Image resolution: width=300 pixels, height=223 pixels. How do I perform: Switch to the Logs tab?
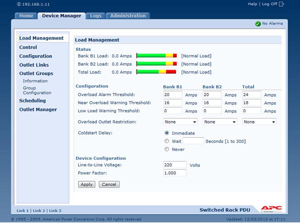tap(95, 16)
